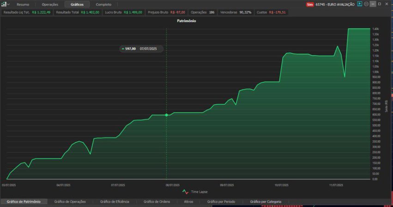
Task: Show Gráfico de Operações
Action: tap(70, 201)
